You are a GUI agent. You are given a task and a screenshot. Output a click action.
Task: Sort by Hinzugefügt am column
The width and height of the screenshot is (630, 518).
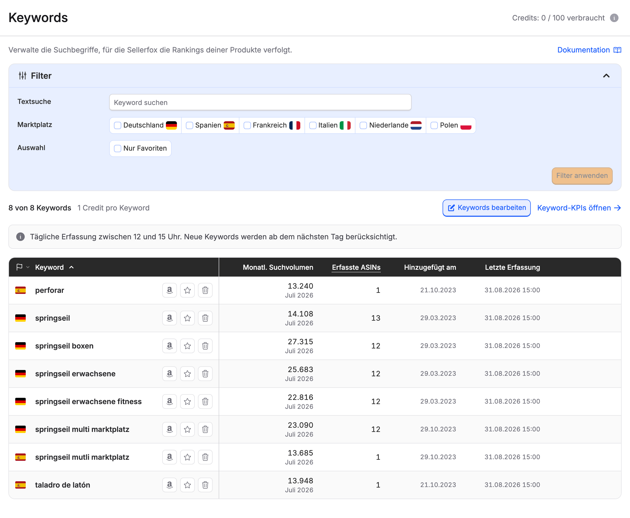pyautogui.click(x=430, y=267)
